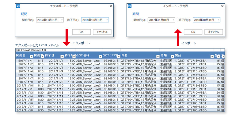Image resolution: width=239 pixels, height=118 pixels.
Task: Open the filter dropdown for the 開始日 column
Action: pos(32,57)
